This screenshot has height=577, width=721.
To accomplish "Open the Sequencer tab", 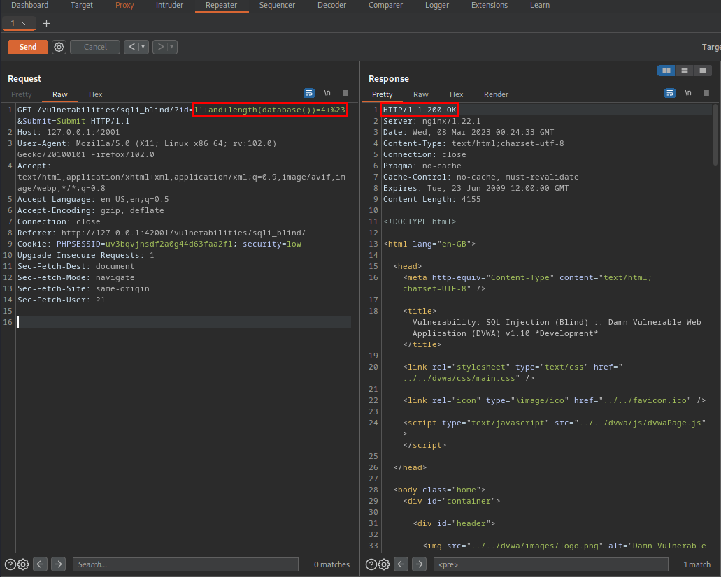I will [277, 5].
